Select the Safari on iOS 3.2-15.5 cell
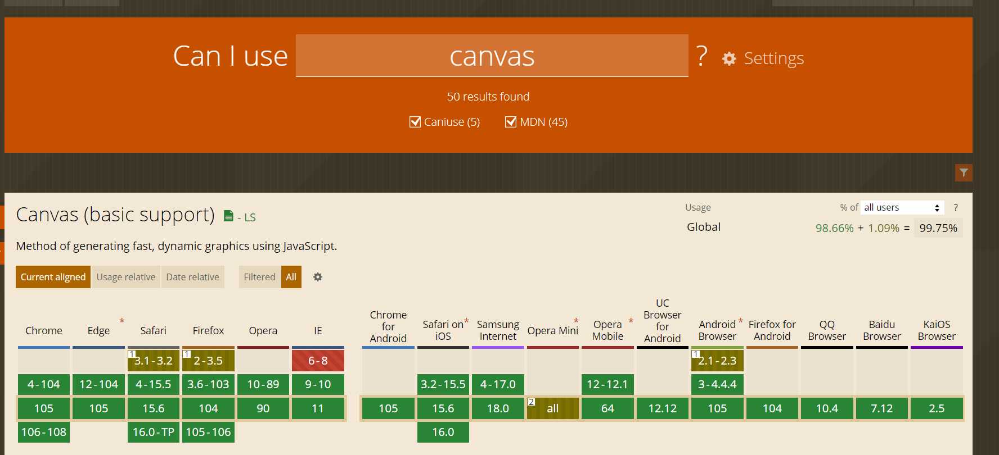The height and width of the screenshot is (455, 999). pos(443,384)
